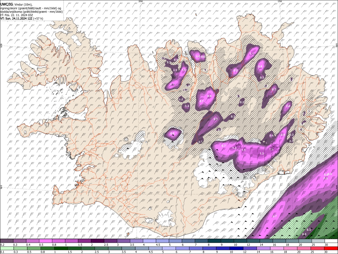Click the 'UWC/IG' title text
Image resolution: width=338 pixels, height=254 pixels.
pyautogui.click(x=6, y=4)
